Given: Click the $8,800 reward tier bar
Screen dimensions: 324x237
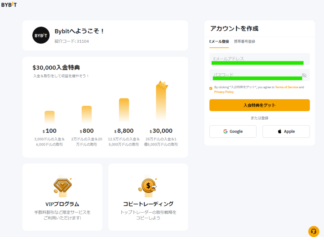Looking at the screenshot, I should [x=124, y=110].
